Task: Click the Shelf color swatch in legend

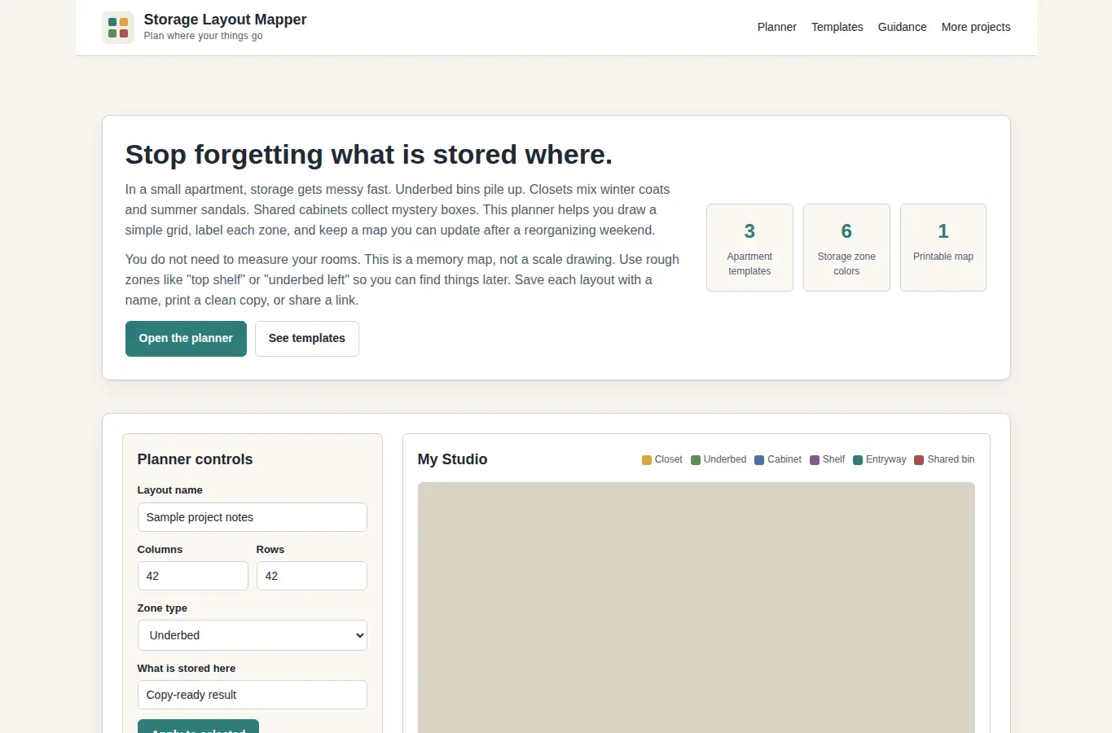Action: (x=815, y=460)
